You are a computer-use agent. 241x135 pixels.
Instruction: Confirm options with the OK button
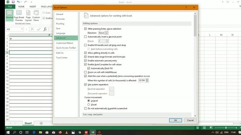click(175, 120)
